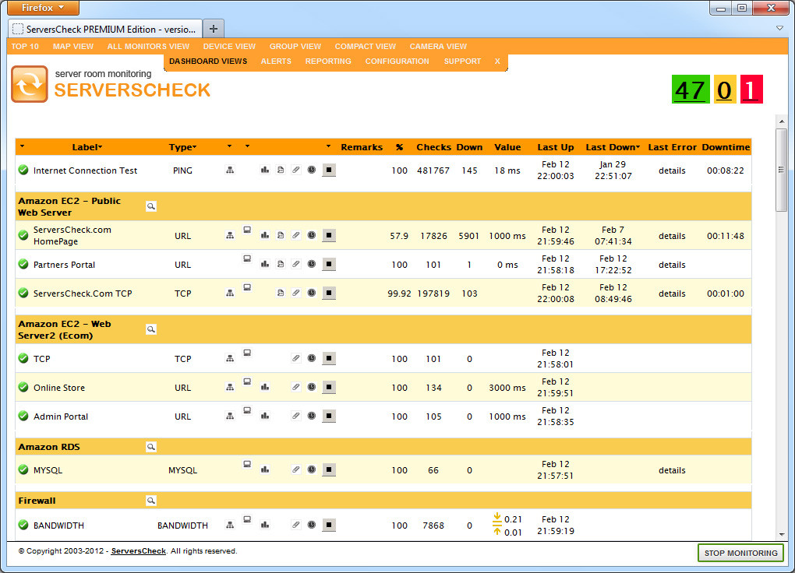
Task: Open report document icon for Partners Portal
Action: tap(281, 264)
